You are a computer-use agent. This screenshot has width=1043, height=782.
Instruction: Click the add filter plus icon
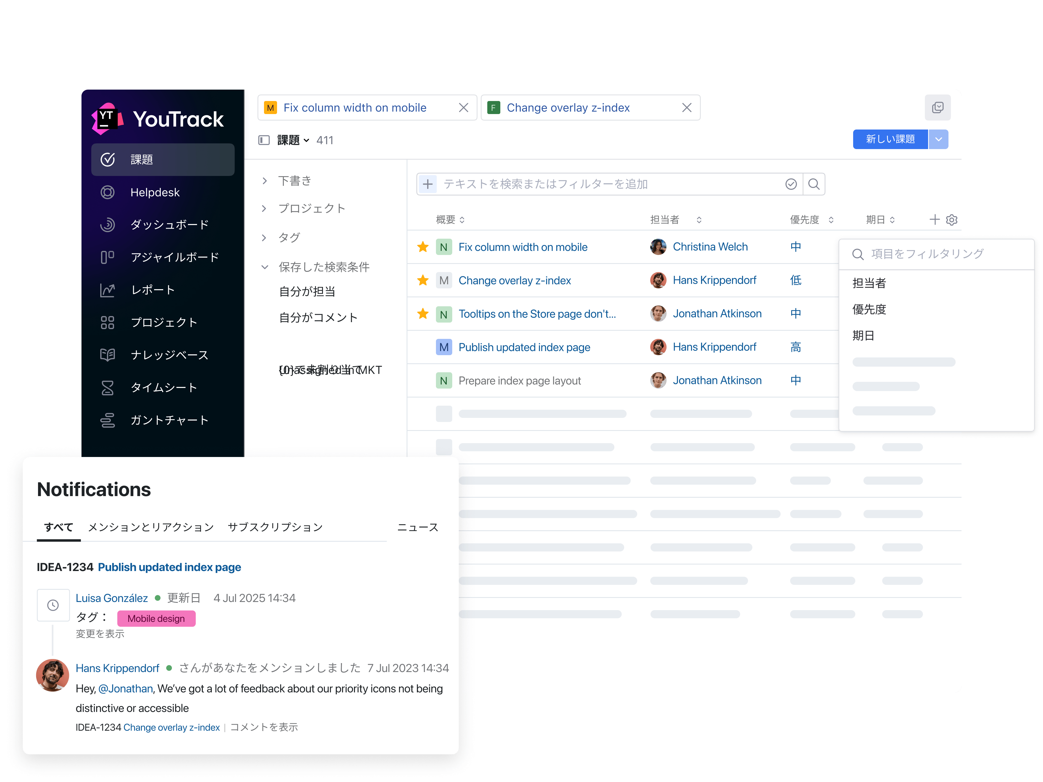point(428,184)
